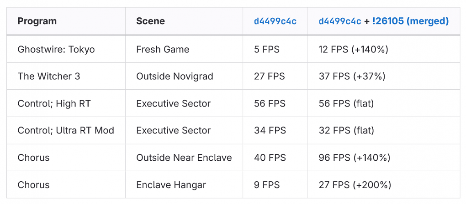Click the 96 FPS (+140%) result
This screenshot has height=204, width=466.
tap(354, 158)
